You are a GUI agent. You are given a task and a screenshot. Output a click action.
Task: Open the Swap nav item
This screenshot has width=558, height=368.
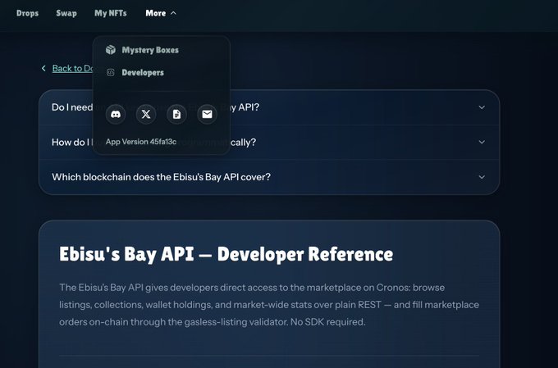click(66, 13)
